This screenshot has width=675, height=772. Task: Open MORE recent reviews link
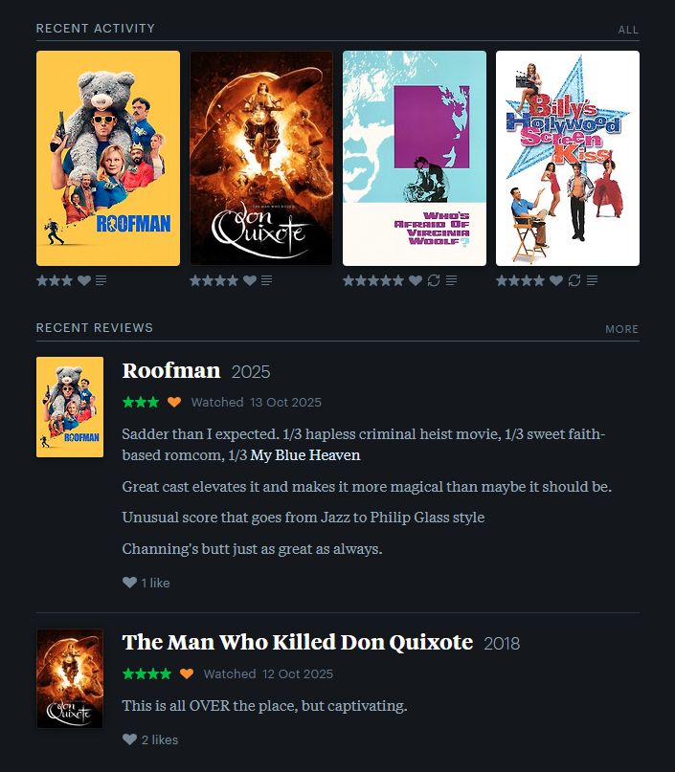(621, 329)
